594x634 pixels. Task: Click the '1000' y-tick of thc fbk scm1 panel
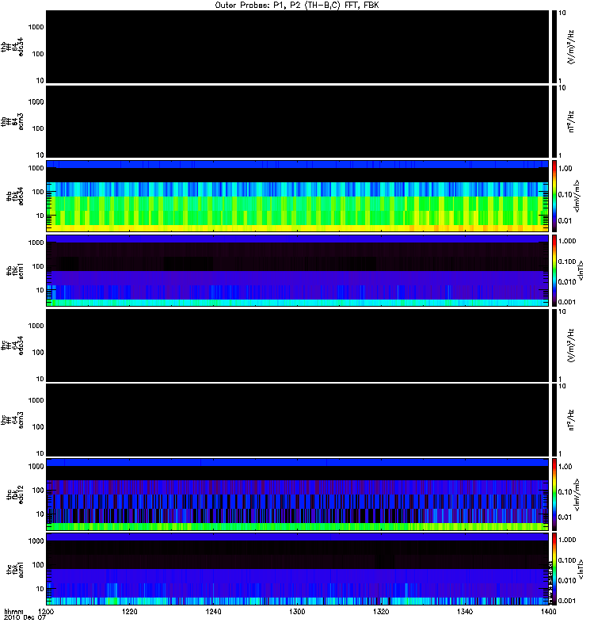point(36,541)
